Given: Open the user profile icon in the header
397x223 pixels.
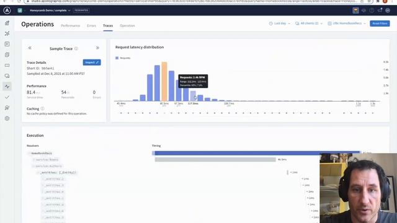Looking at the screenshot, I should [388, 11].
